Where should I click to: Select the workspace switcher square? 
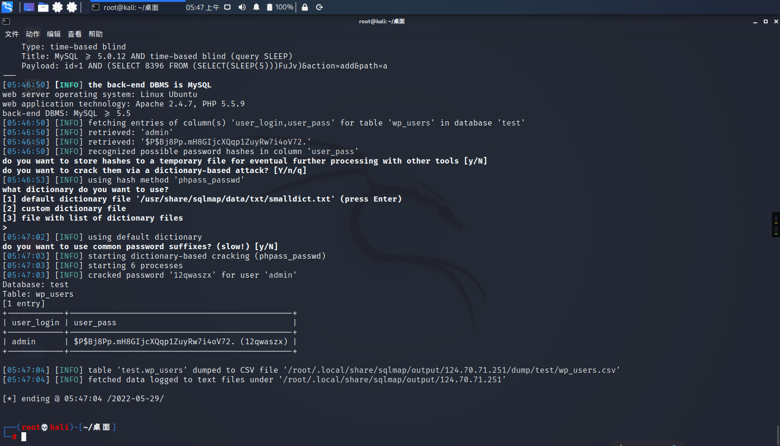coord(29,7)
